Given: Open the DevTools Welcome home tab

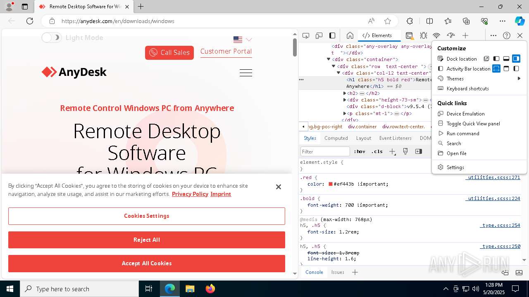Looking at the screenshot, I should [350, 35].
